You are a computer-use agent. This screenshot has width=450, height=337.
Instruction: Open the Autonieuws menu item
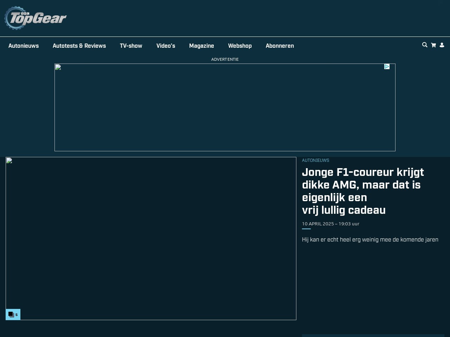[x=24, y=46]
